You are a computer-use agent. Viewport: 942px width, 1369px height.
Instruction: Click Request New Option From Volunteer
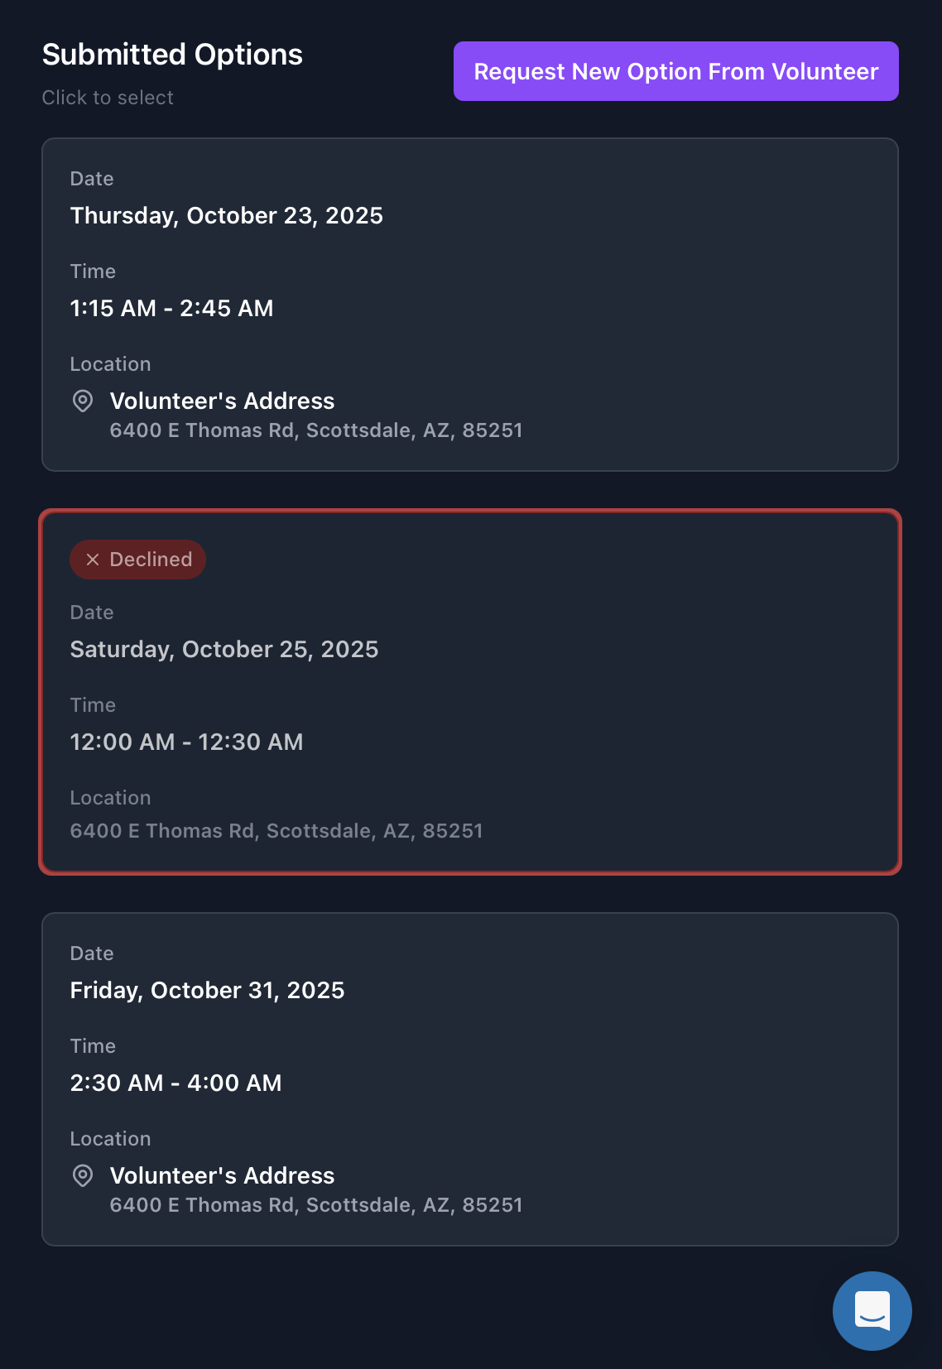point(675,71)
